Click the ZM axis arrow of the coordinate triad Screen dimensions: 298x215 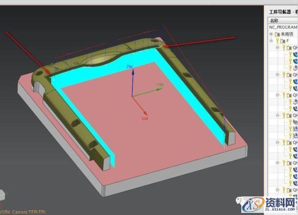point(132,73)
